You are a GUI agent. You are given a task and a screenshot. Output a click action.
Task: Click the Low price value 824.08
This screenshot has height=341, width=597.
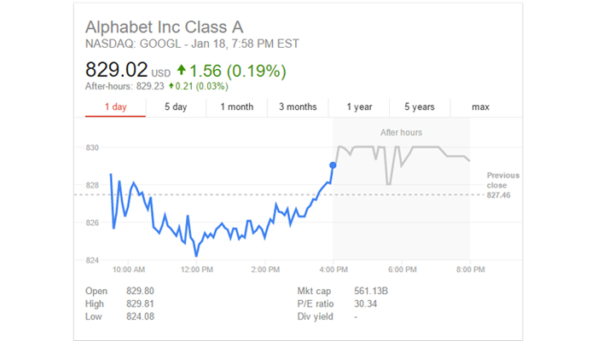[140, 316]
